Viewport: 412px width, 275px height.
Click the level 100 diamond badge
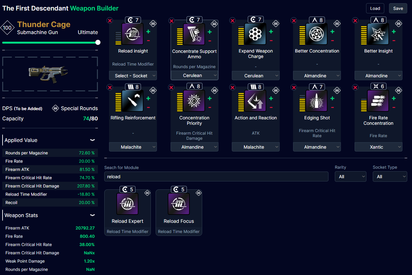7,28
